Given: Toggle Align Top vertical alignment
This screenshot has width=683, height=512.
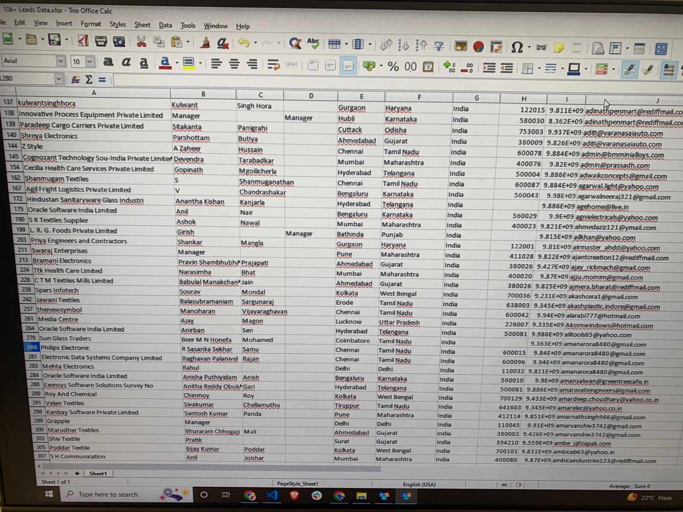Looking at the screenshot, I should tap(312, 65).
